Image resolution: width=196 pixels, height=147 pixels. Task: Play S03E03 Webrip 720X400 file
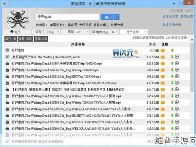177,102
